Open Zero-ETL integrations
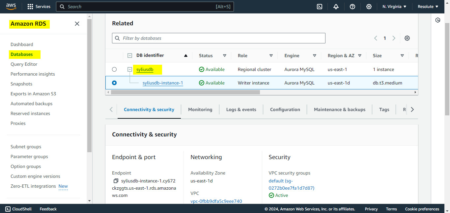The height and width of the screenshot is (213, 450). (33, 186)
